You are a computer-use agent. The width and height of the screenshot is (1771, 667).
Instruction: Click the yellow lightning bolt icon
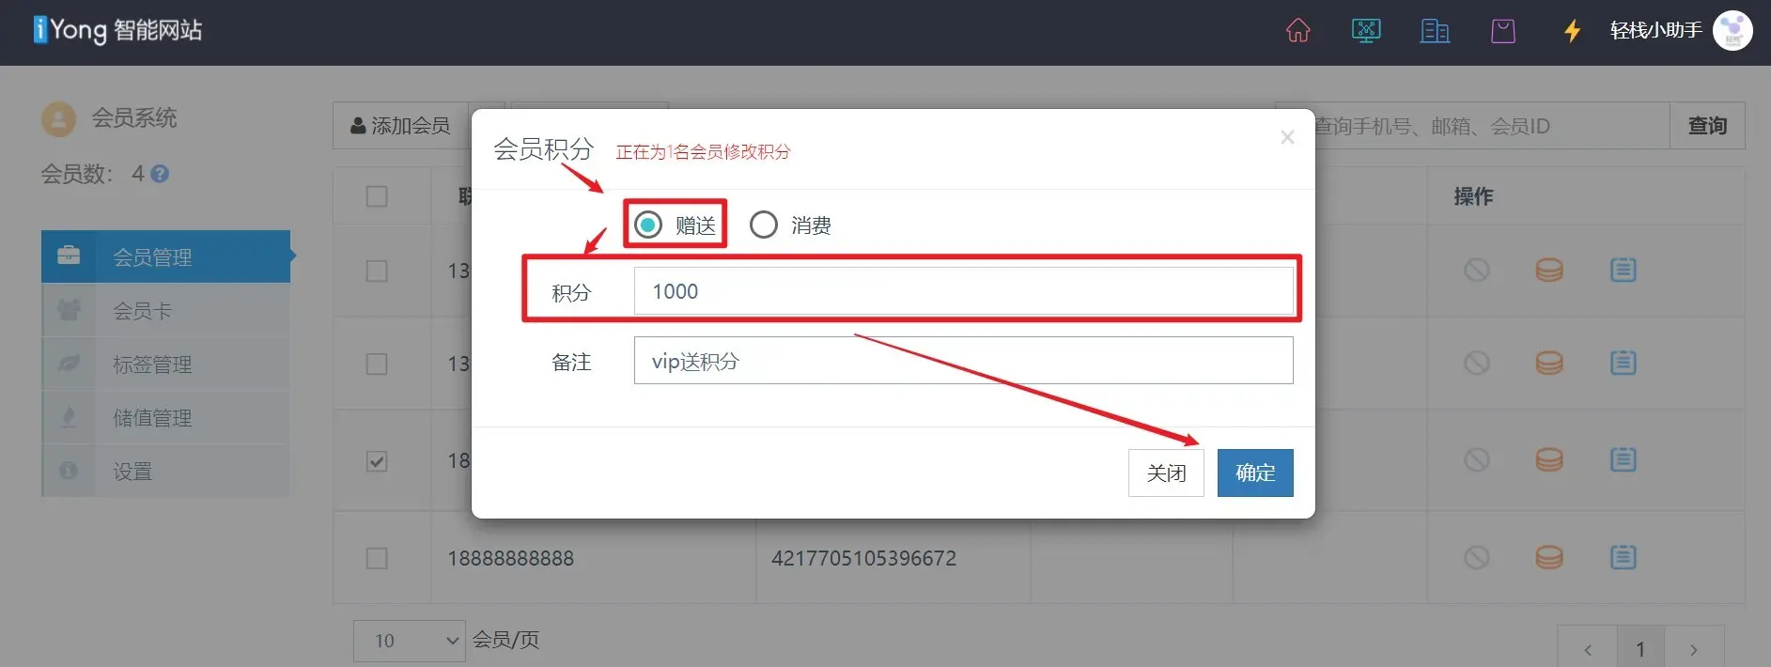1572,31
